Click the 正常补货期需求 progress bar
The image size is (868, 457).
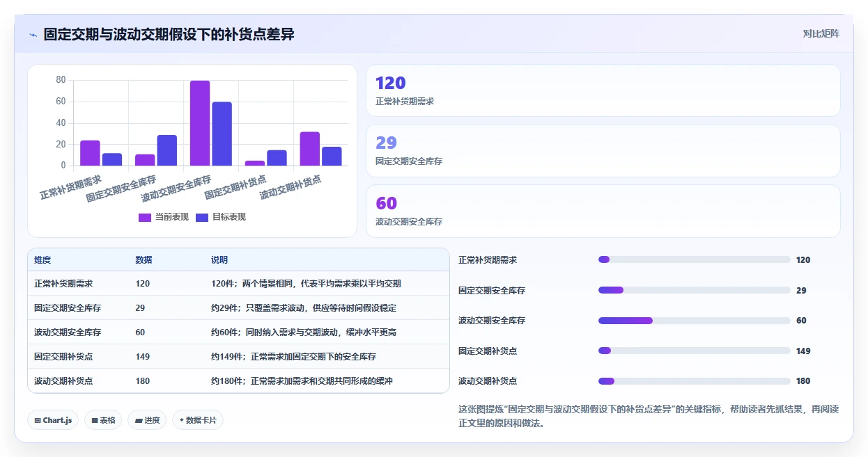[x=694, y=259]
